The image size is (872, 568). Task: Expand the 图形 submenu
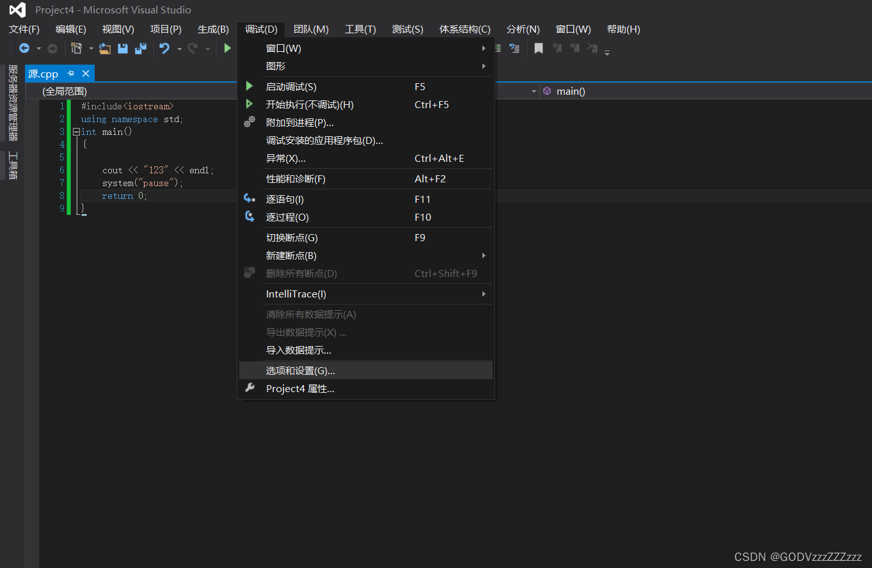click(484, 66)
